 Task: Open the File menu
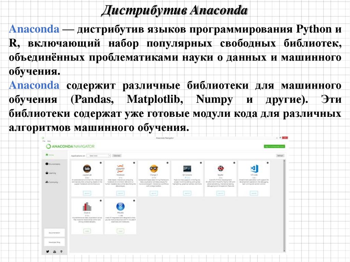[x=44, y=141]
